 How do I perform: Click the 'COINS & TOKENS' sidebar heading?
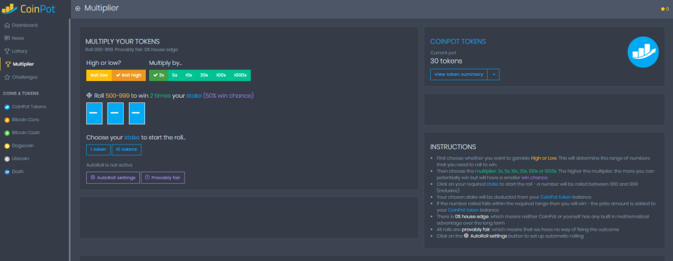[x=21, y=93]
